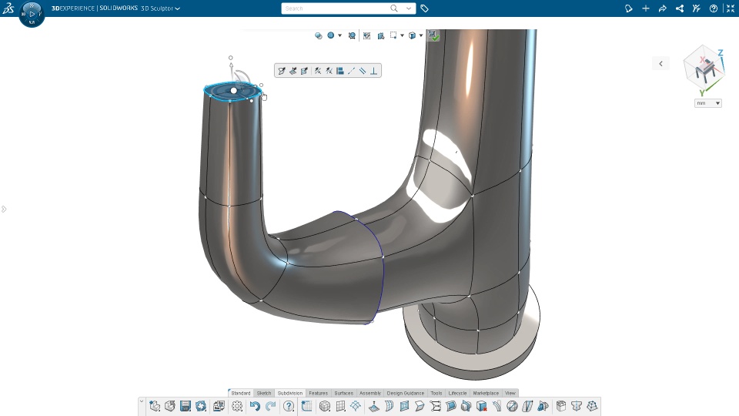Click the manipulator center handle on tube top
The image size is (739, 416).
point(234,90)
